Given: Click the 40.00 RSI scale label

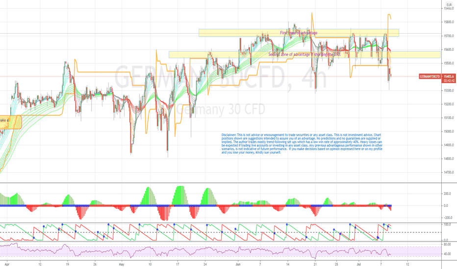Looking at the screenshot, I should [447, 254].
